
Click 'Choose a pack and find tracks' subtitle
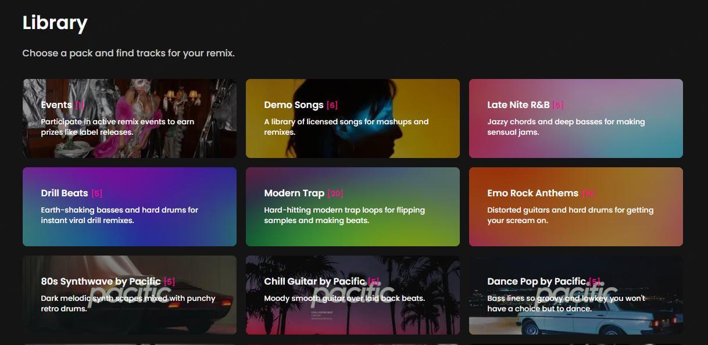(128, 53)
